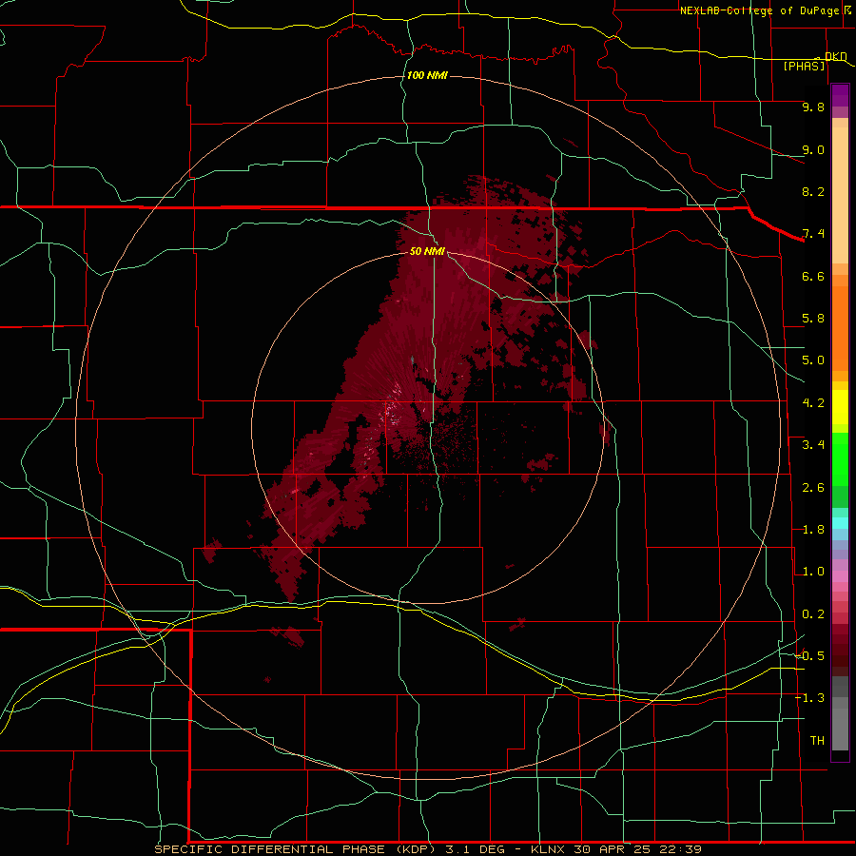
Task: Click the 9.0 value on the color scale
Action: [813, 149]
